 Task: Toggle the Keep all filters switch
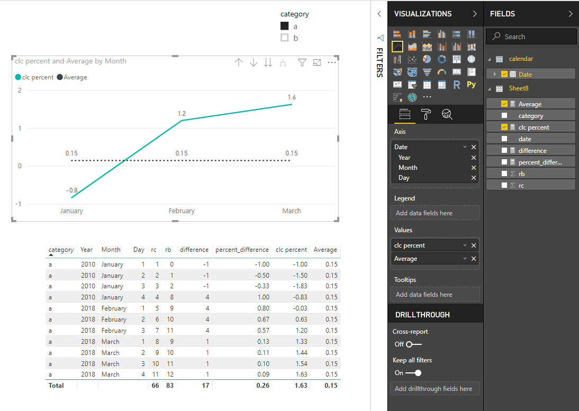click(x=413, y=373)
